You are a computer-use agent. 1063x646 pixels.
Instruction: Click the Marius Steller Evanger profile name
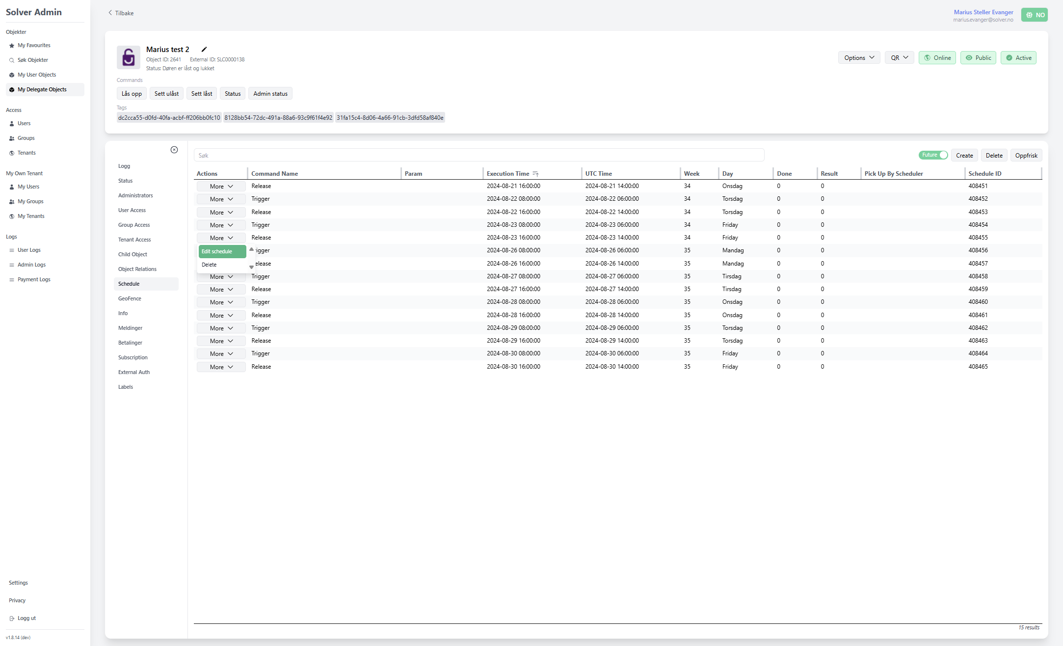(x=983, y=12)
